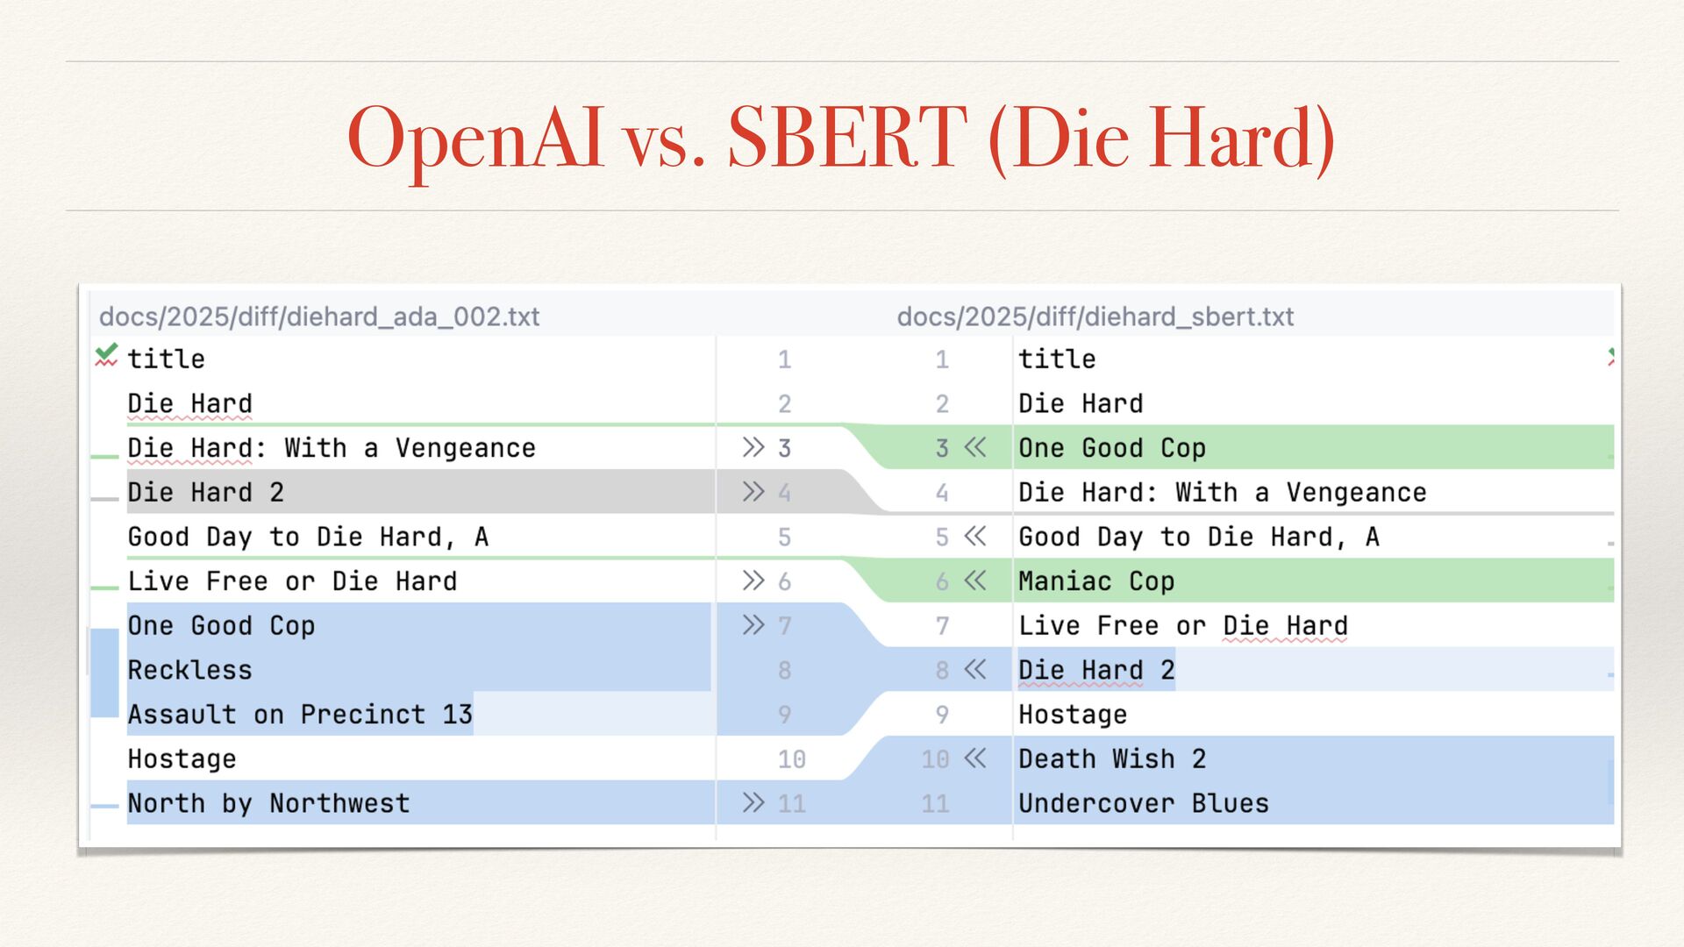The image size is (1684, 947).
Task: Apply left arrow for North by Northwest line
Action: point(753,803)
